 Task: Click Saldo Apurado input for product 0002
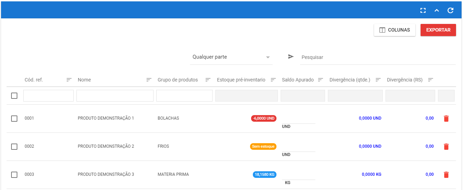[x=299, y=146]
